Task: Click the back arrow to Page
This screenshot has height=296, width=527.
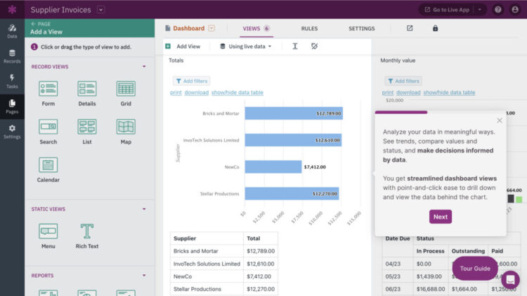Action: click(x=33, y=24)
